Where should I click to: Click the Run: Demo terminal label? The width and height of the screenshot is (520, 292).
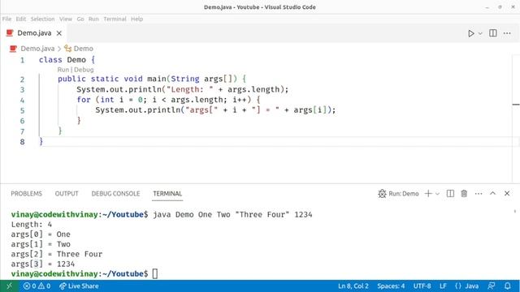pos(399,194)
